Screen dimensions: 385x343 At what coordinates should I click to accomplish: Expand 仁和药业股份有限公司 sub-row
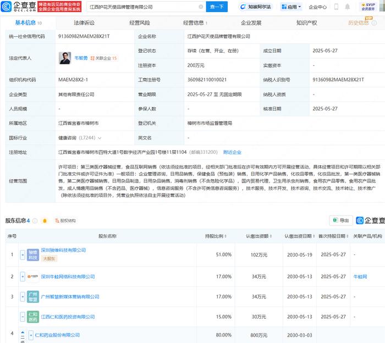pos(31,335)
